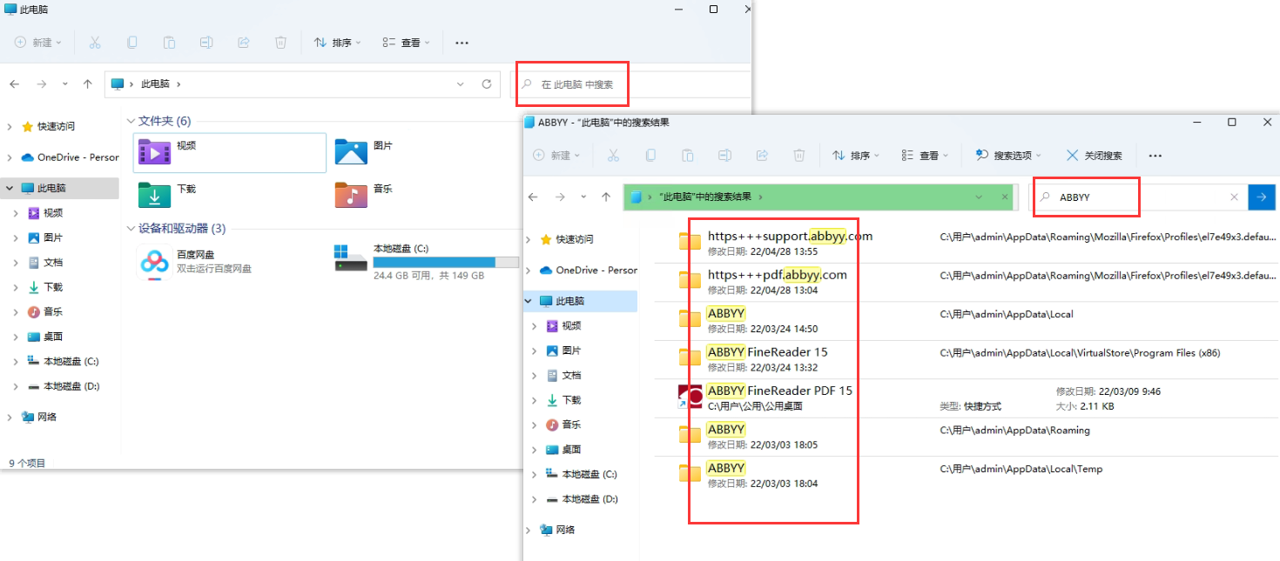Open the ABBYY FineReader 15 folder result
Screen dimensions: 1280x561
point(767,352)
